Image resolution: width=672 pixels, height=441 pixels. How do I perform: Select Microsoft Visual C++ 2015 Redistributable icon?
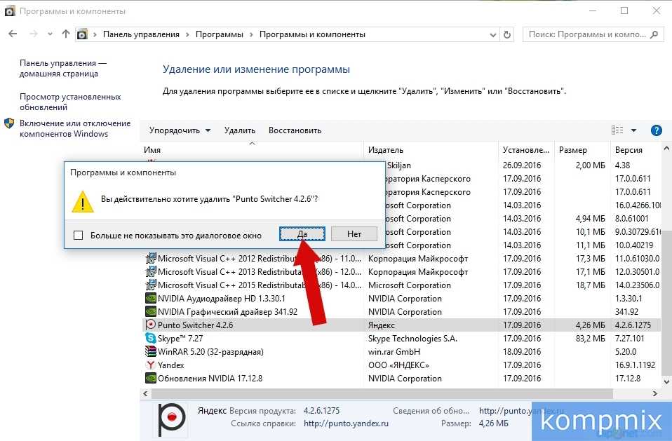[150, 285]
